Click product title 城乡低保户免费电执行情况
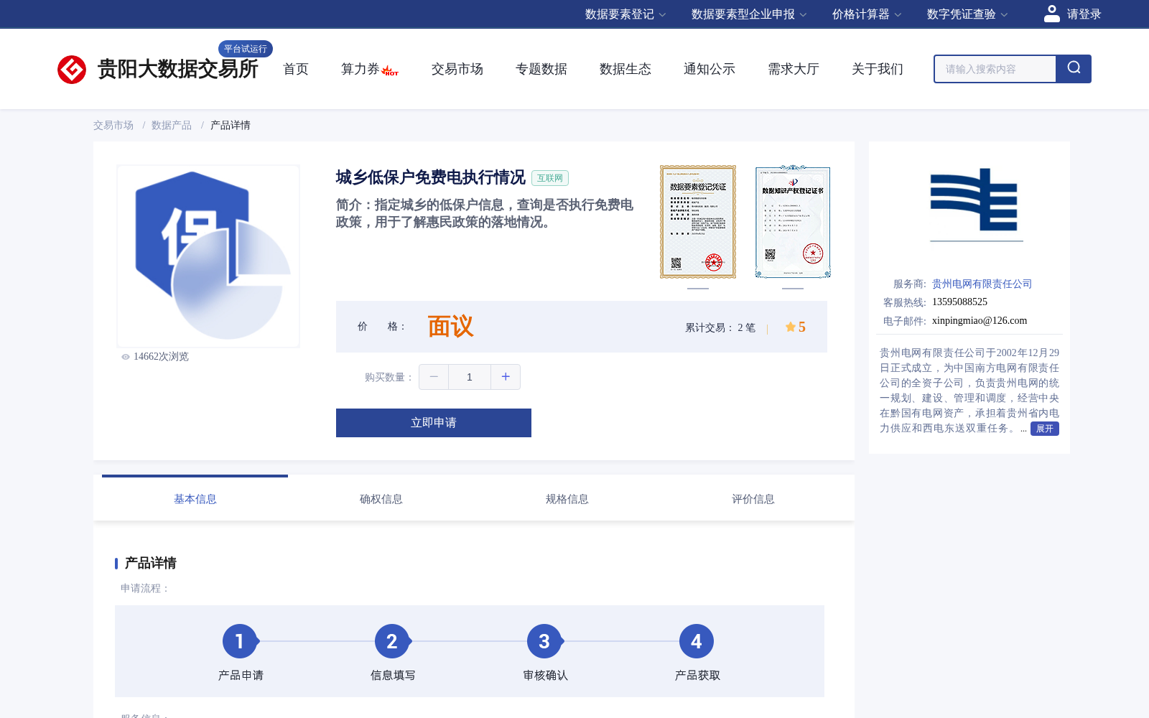Screen dimensions: 1149x718 coord(430,177)
